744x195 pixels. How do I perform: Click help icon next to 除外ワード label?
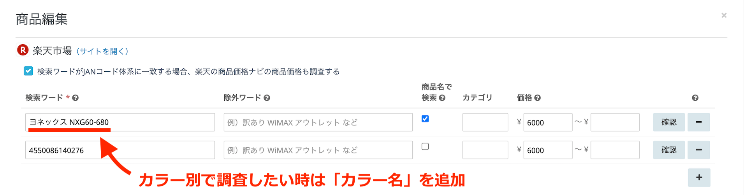coord(267,98)
